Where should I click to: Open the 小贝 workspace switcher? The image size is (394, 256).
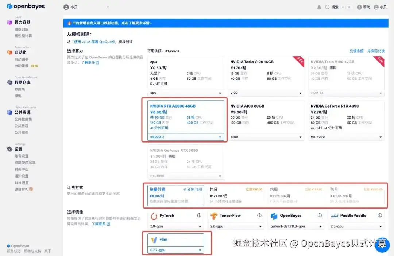coord(86,7)
